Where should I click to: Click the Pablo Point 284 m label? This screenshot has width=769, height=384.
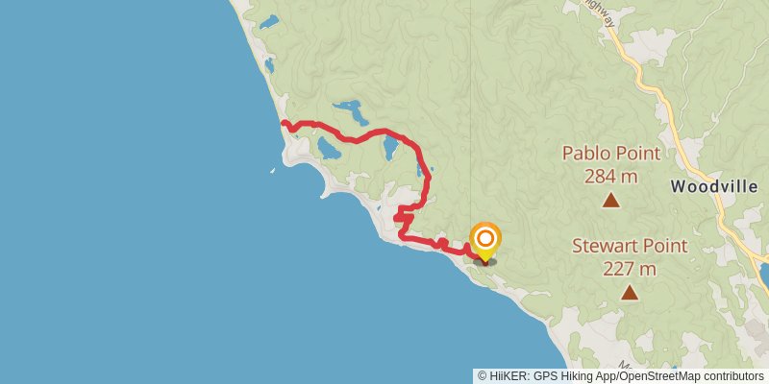pyautogui.click(x=611, y=164)
